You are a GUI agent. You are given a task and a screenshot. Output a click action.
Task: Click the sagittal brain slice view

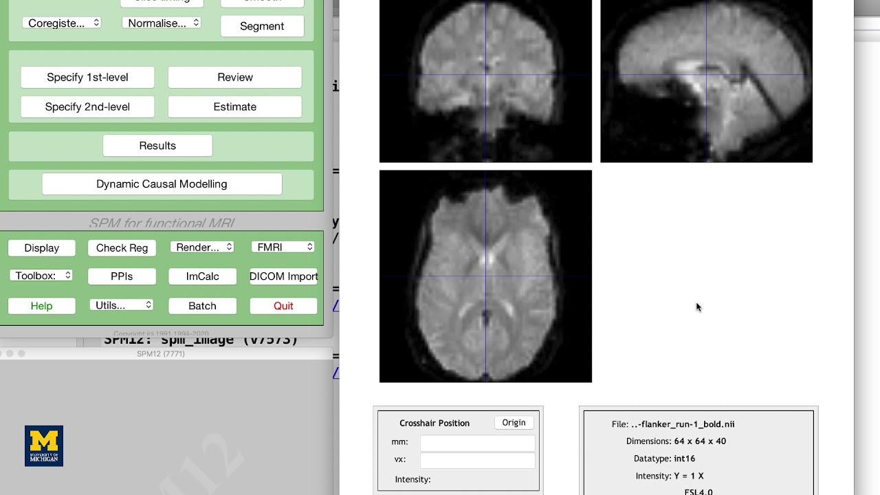[x=706, y=81]
